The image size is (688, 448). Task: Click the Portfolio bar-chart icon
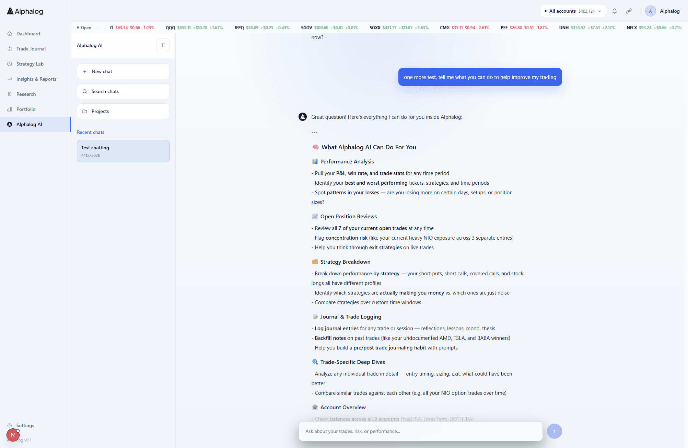click(x=10, y=109)
